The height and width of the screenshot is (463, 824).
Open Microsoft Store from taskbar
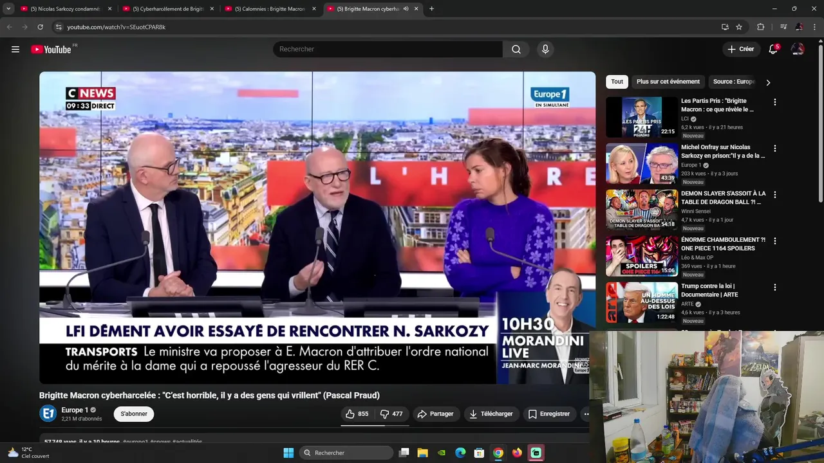479,453
